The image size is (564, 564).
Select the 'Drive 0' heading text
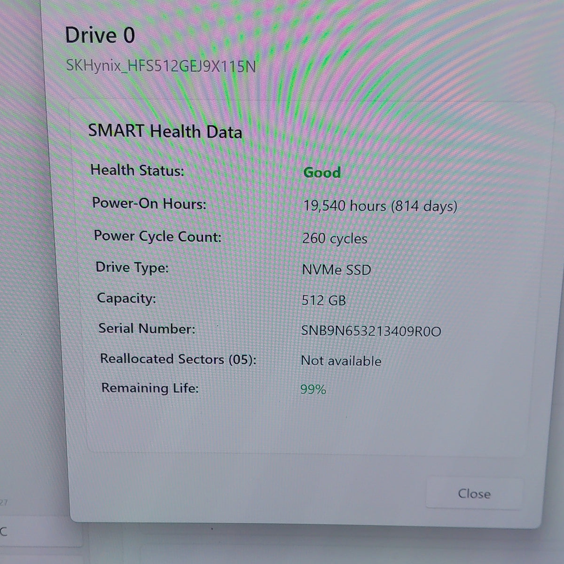tap(100, 36)
